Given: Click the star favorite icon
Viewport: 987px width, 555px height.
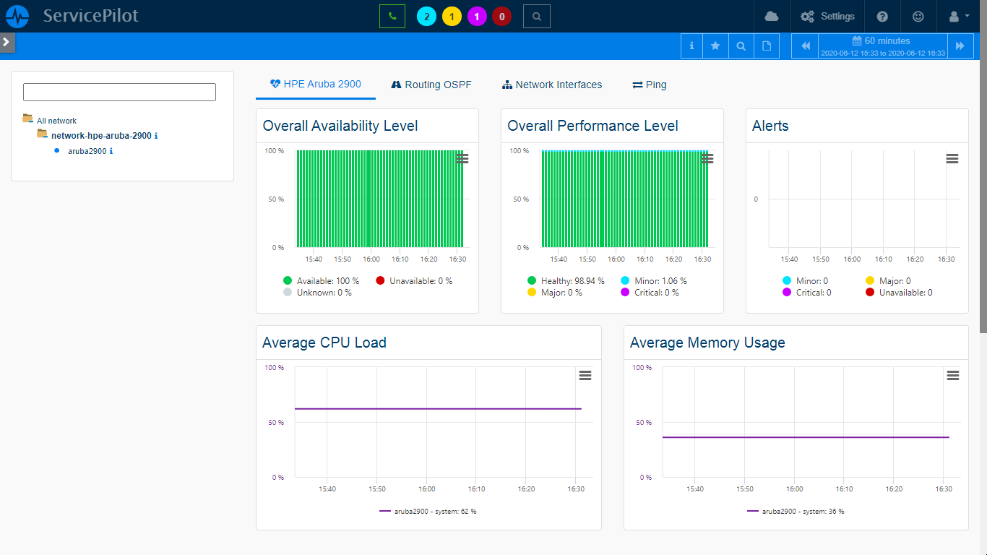Looking at the screenshot, I should point(715,46).
